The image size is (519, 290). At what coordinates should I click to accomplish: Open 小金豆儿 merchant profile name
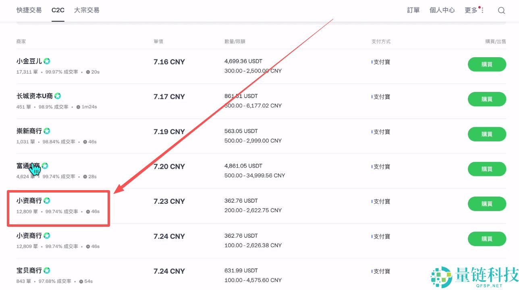[x=29, y=61]
